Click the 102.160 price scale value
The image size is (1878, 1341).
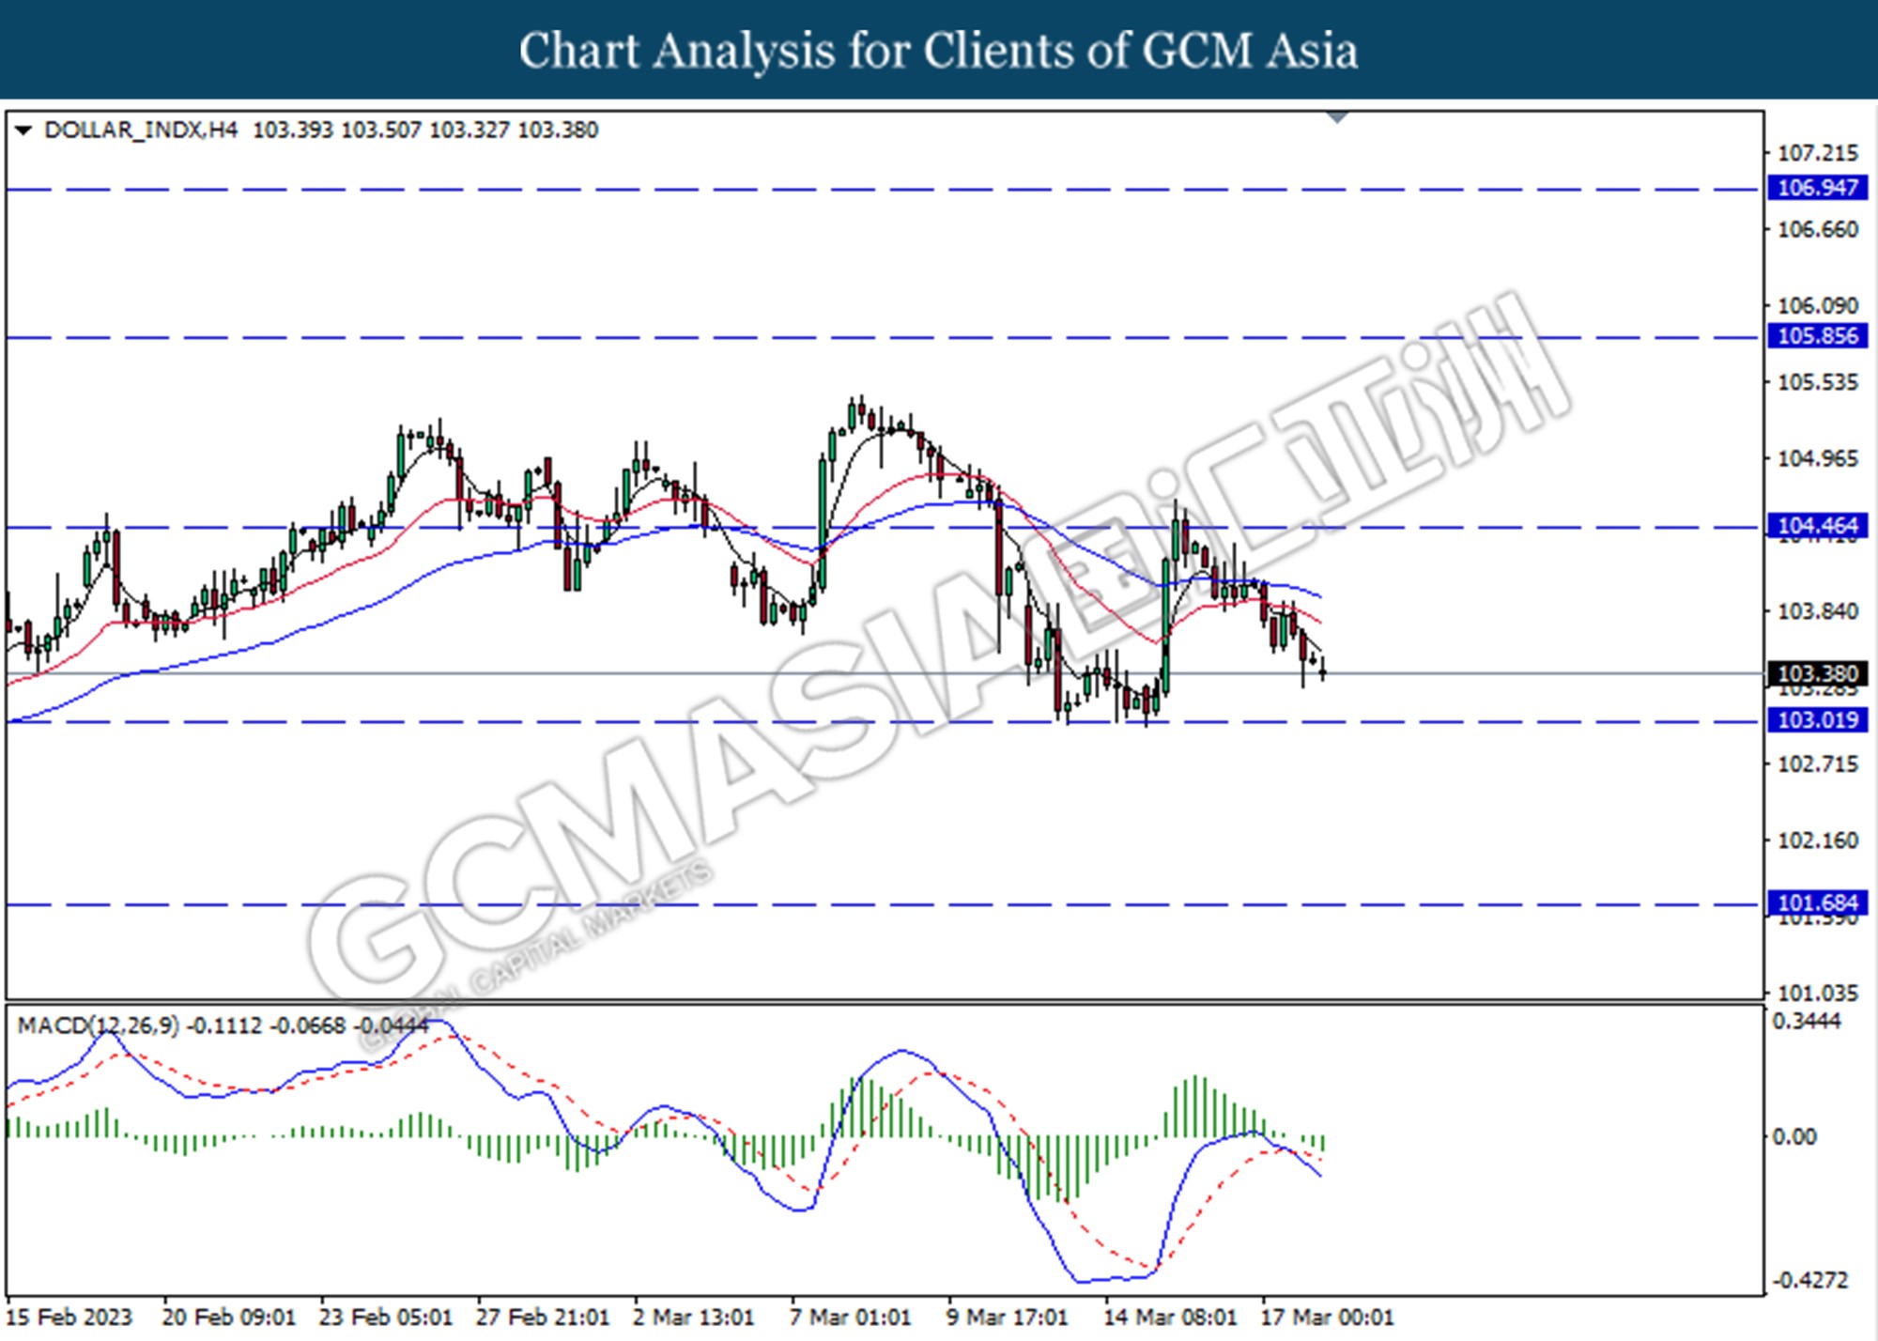click(1818, 840)
